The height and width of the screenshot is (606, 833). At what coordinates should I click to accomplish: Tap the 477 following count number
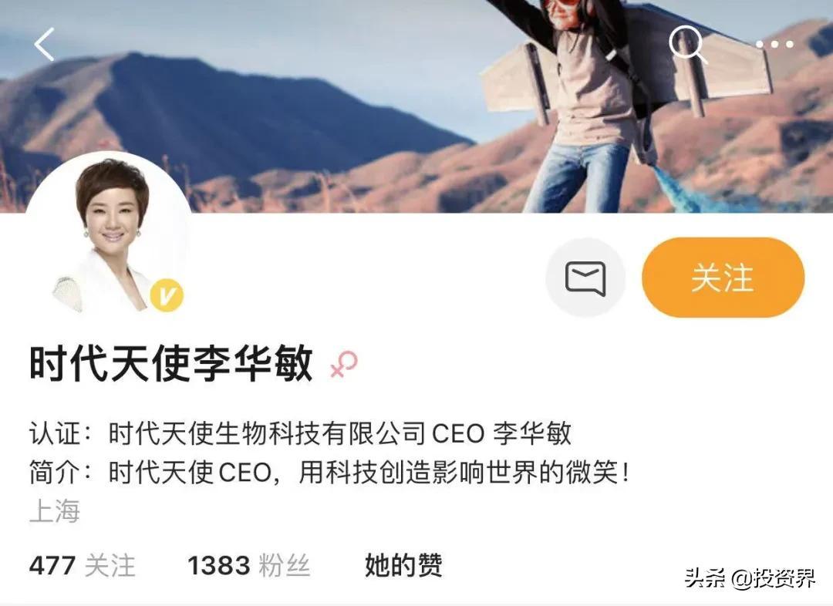tap(52, 566)
